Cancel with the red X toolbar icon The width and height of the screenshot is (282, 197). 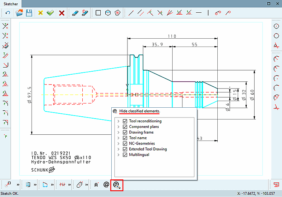(62, 13)
